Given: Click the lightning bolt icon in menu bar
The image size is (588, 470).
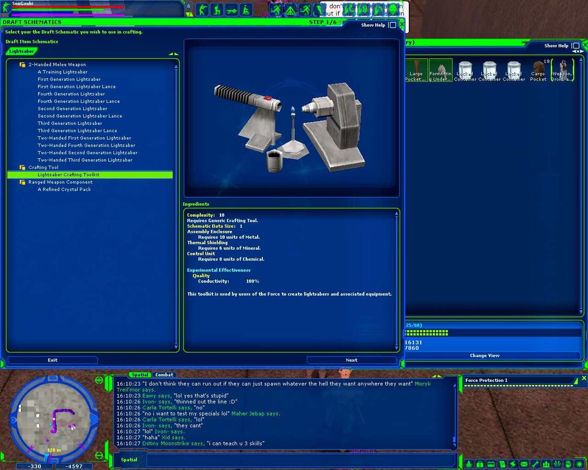Looking at the screenshot, I should (x=513, y=464).
